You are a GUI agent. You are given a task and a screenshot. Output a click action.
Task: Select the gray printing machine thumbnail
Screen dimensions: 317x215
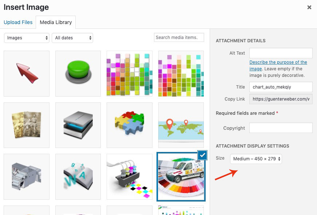point(27,177)
